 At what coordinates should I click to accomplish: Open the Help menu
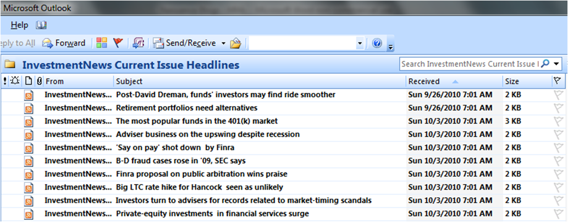click(19, 25)
